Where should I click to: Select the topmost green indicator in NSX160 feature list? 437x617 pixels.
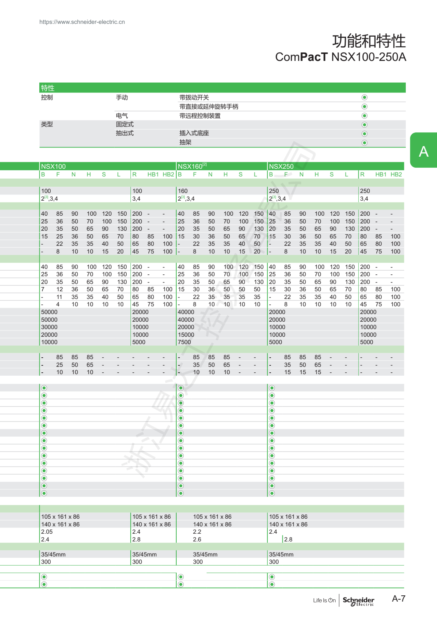click(181, 388)
